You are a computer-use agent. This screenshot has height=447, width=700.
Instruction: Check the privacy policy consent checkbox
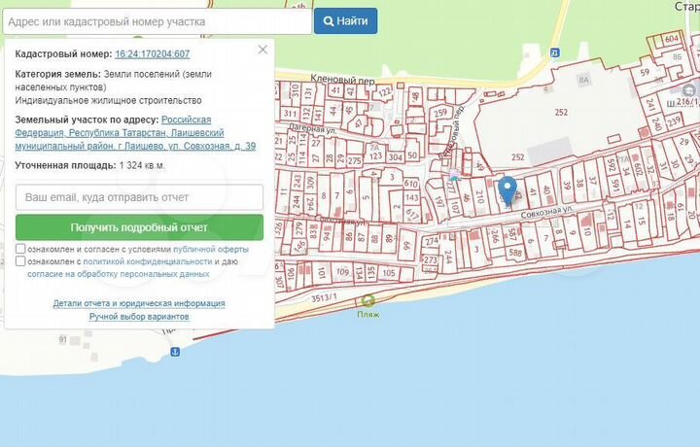[x=20, y=261]
